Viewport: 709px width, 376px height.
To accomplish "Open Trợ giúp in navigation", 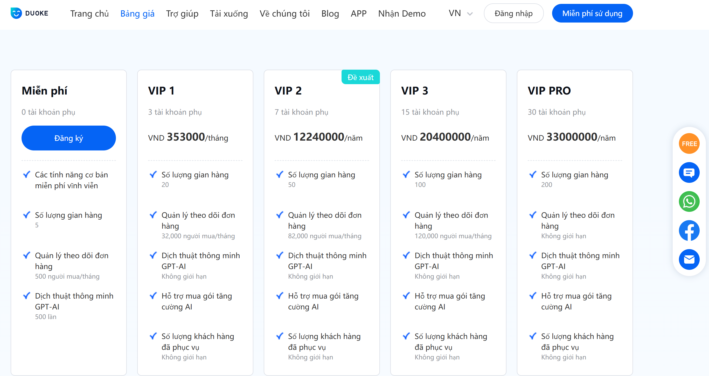I will click(x=182, y=13).
